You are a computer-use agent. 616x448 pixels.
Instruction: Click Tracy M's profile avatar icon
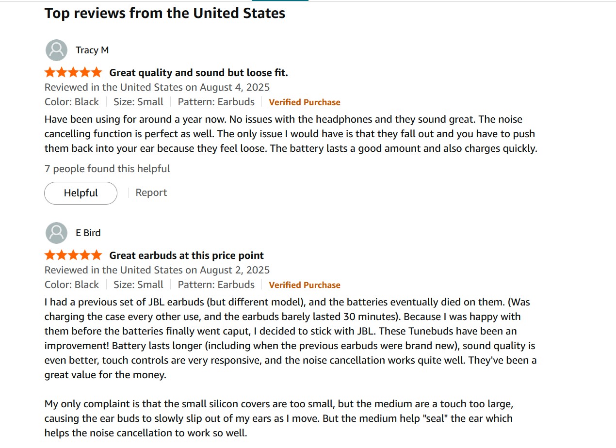click(56, 50)
